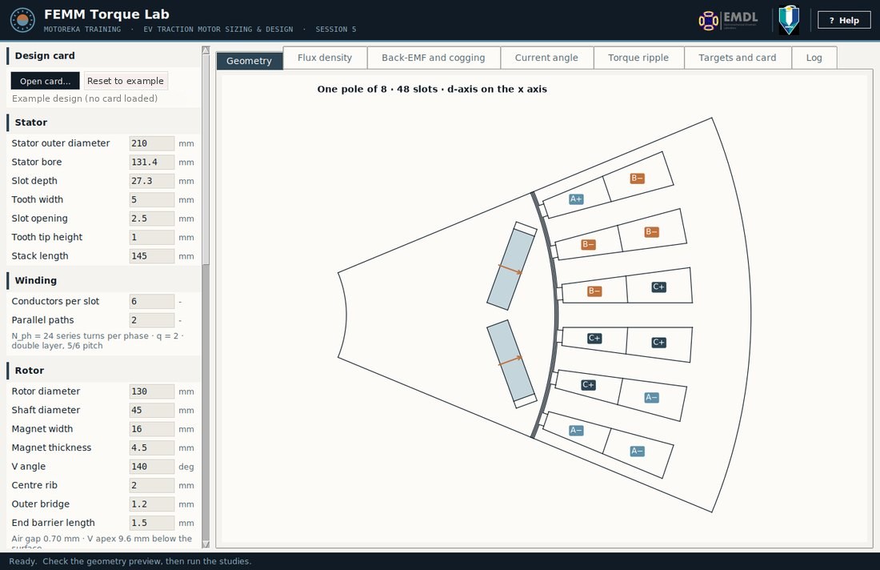
Task: Click the 'Air gap 0.70 mm' note
Action: click(x=102, y=541)
